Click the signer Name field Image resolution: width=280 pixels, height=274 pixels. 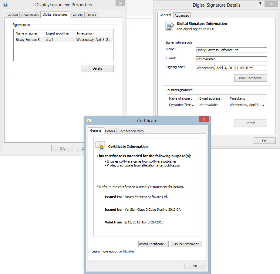click(231, 50)
